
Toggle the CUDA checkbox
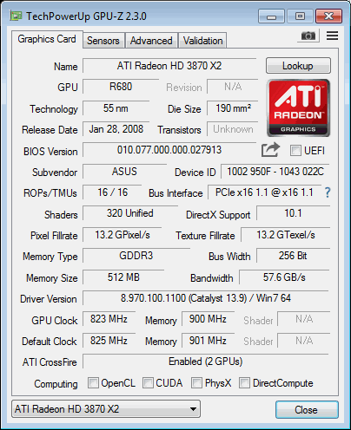pos(148,383)
